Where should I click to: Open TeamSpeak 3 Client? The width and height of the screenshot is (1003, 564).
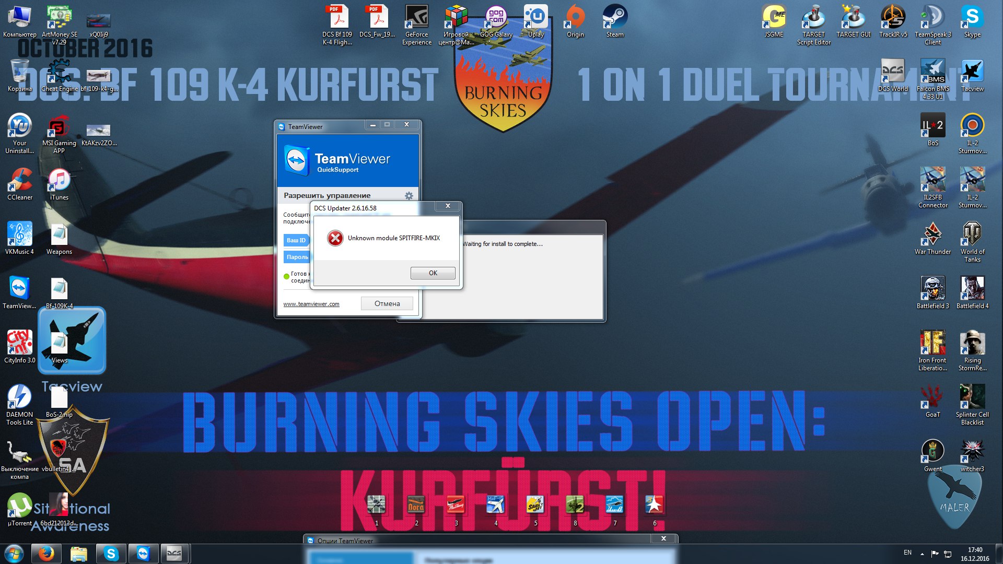click(x=932, y=25)
